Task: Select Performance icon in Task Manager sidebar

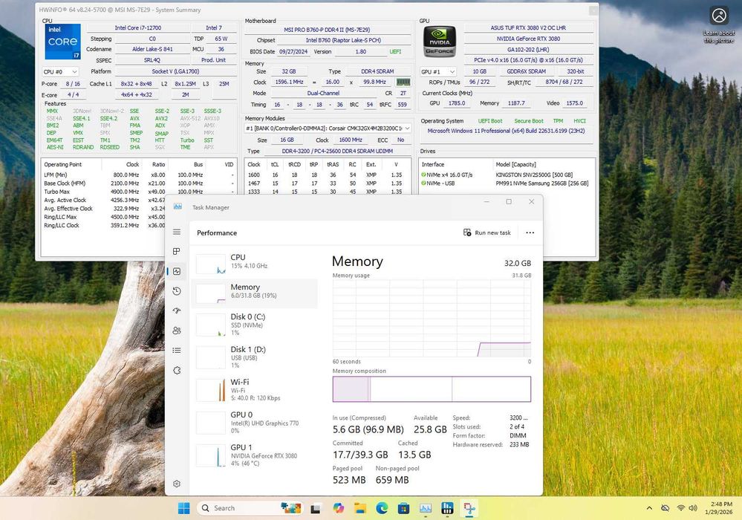Action: 177,271
